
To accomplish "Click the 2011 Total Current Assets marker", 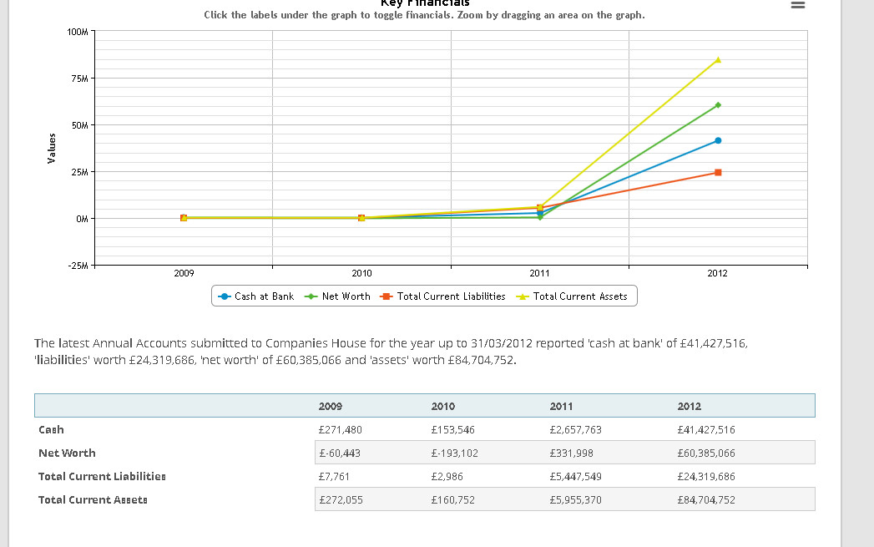I will coord(539,207).
